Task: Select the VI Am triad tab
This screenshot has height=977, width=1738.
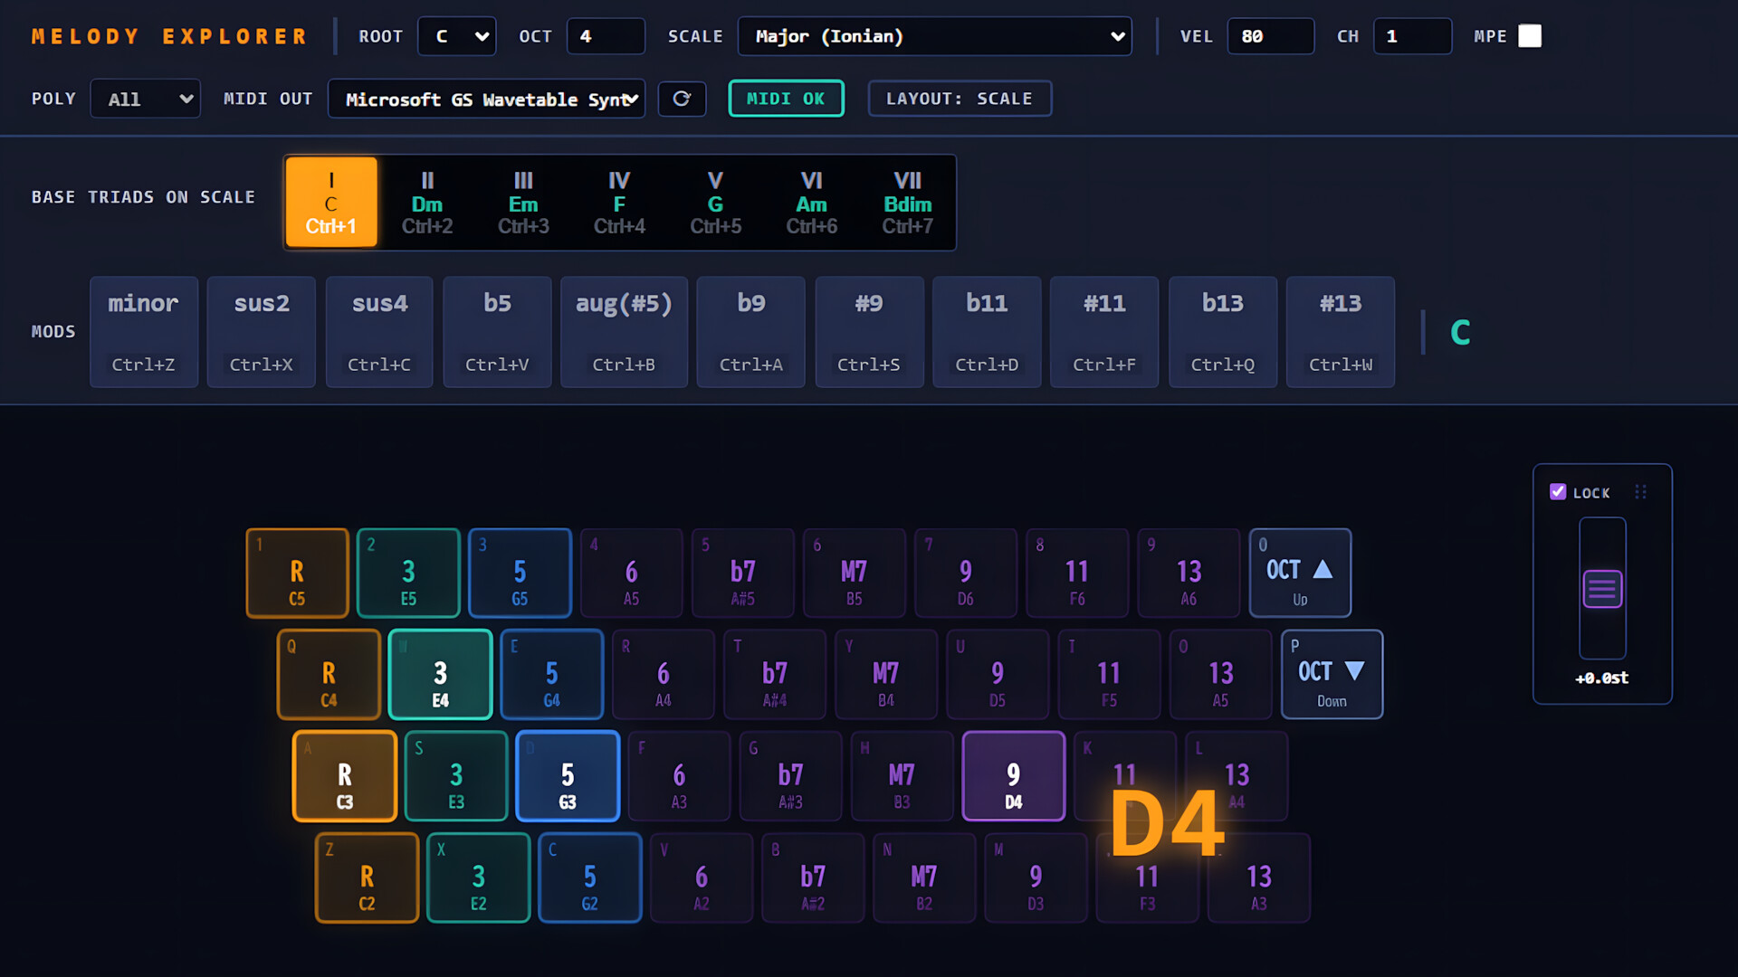Action: coord(811,203)
